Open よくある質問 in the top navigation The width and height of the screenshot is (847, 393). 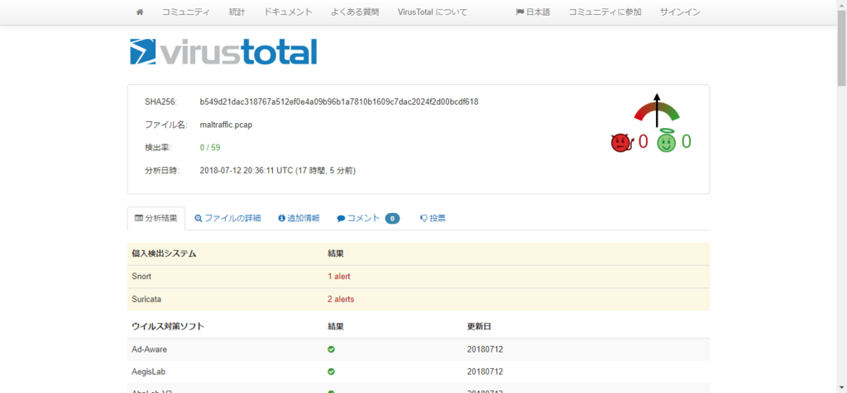pyautogui.click(x=355, y=12)
